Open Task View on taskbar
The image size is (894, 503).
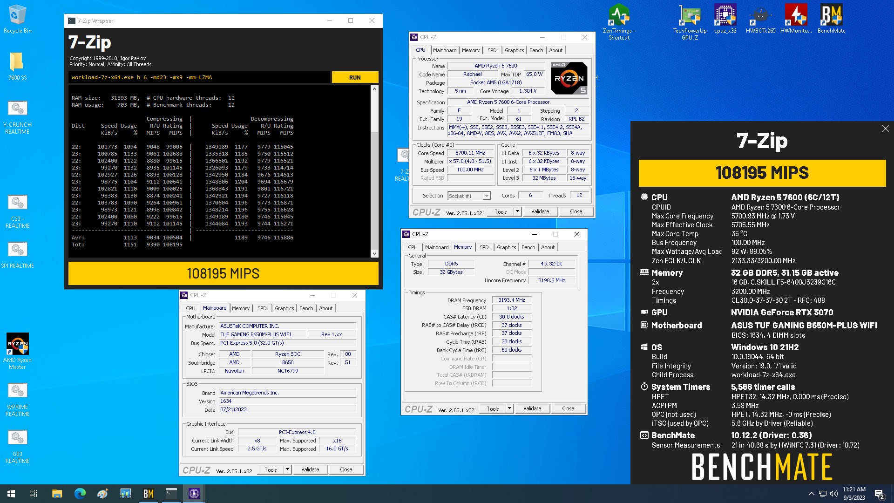click(x=34, y=494)
